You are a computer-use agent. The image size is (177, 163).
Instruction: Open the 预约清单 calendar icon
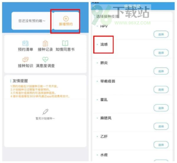coord(25,43)
